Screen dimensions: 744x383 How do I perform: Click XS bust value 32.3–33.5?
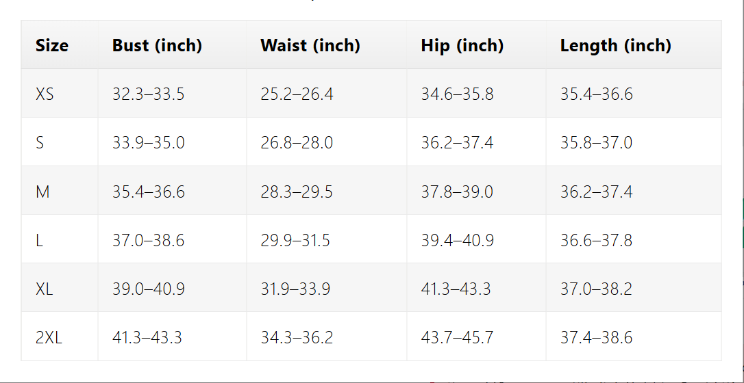pos(148,94)
